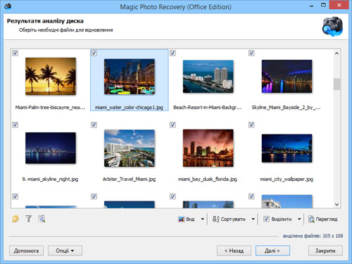The image size is (352, 264).
Task: Expand the Вид dropdown arrow
Action: [x=203, y=219]
